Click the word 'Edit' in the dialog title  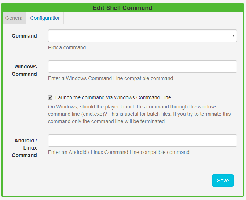[x=98, y=7]
